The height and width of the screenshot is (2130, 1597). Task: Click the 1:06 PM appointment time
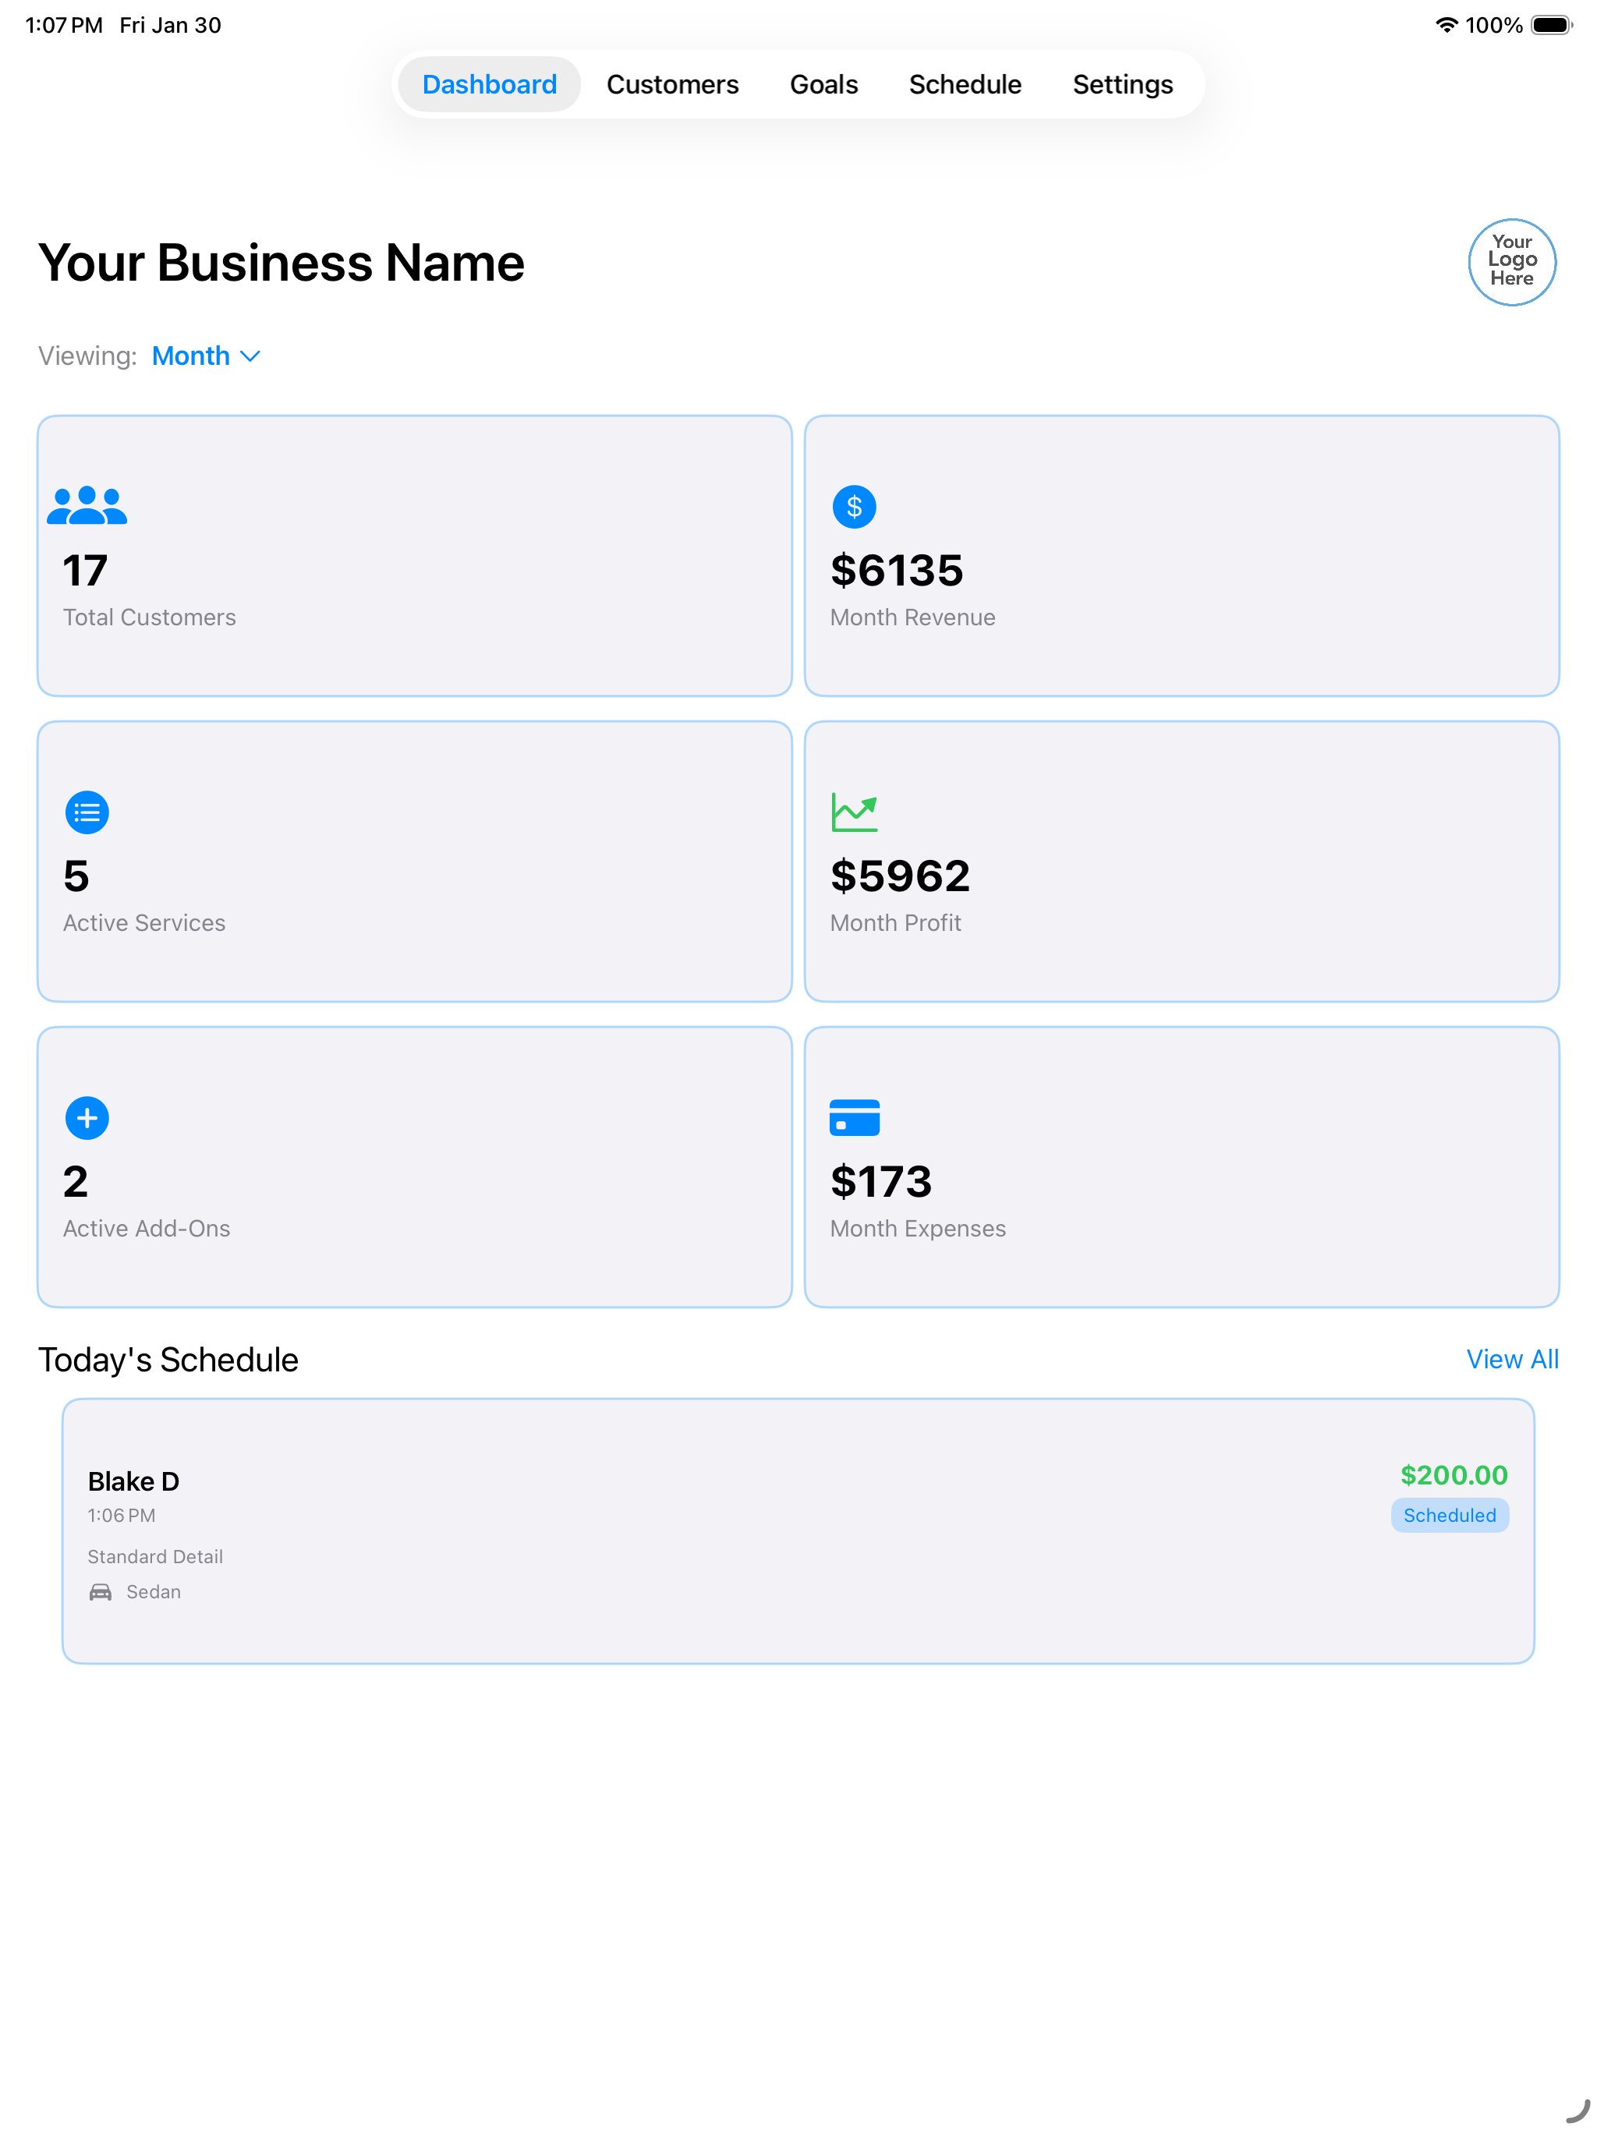click(x=122, y=1516)
